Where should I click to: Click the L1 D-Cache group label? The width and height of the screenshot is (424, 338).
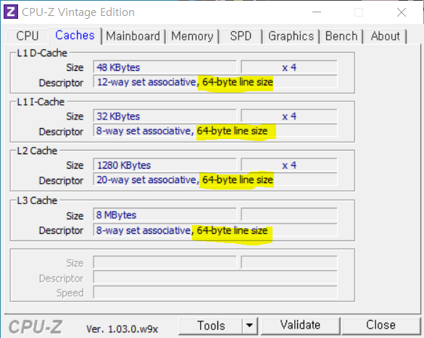coord(42,53)
